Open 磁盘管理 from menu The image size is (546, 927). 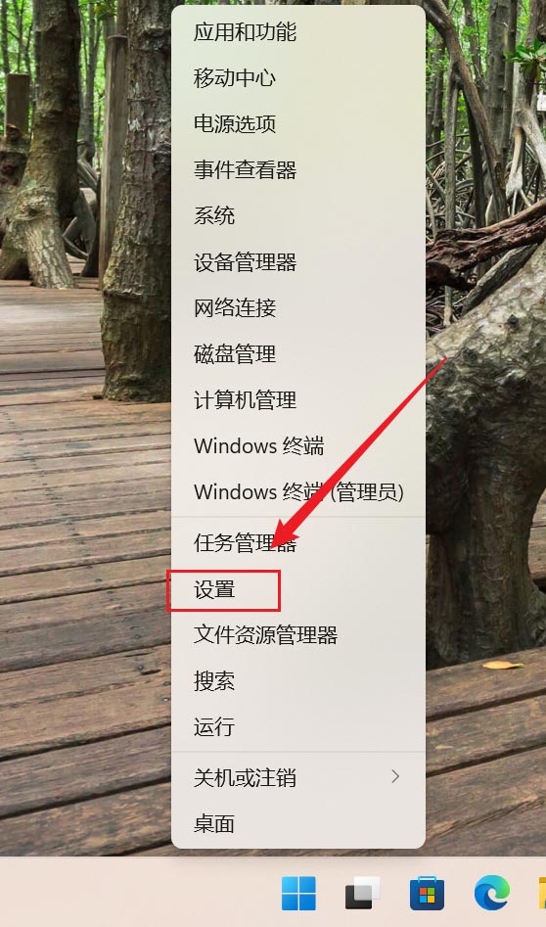click(x=298, y=354)
